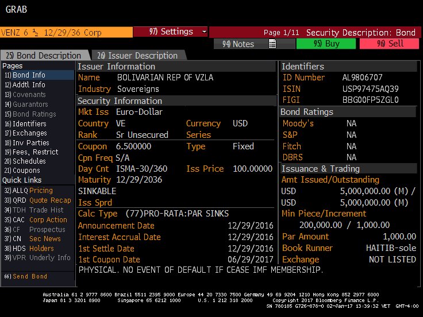The width and height of the screenshot is (423, 317).
Task: Click the Announcement Date 12/29/2016 value
Action: point(251,226)
